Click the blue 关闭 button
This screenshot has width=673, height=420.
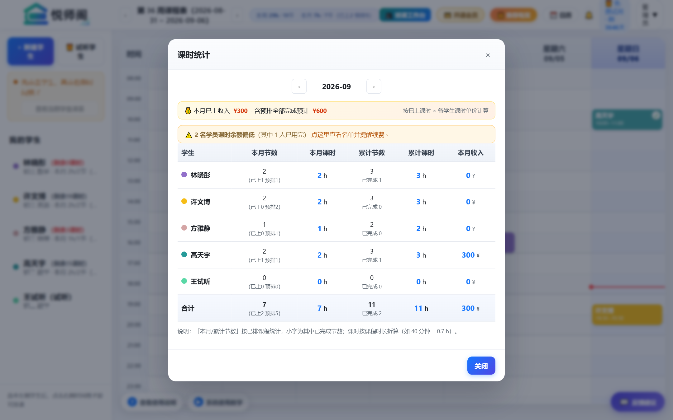[x=481, y=366]
